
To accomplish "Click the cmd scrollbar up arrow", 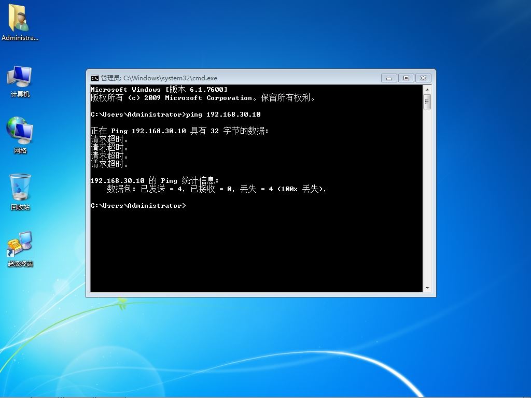I will [427, 90].
